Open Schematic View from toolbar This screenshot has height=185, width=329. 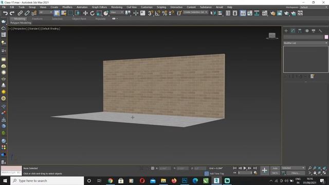coord(257,13)
